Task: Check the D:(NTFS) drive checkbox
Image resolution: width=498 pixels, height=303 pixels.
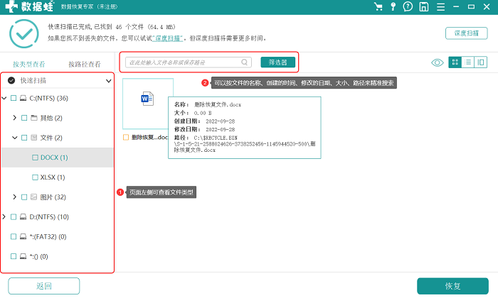Action: coord(14,217)
